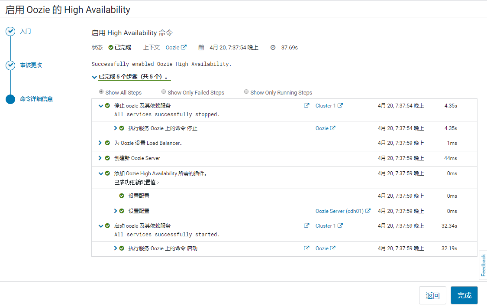
Task: Collapse the 停止 oozie 及其依赖服务 step
Action: tap(100, 106)
